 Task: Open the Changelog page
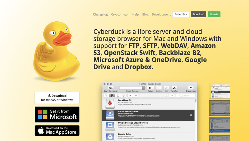tap(100, 14)
